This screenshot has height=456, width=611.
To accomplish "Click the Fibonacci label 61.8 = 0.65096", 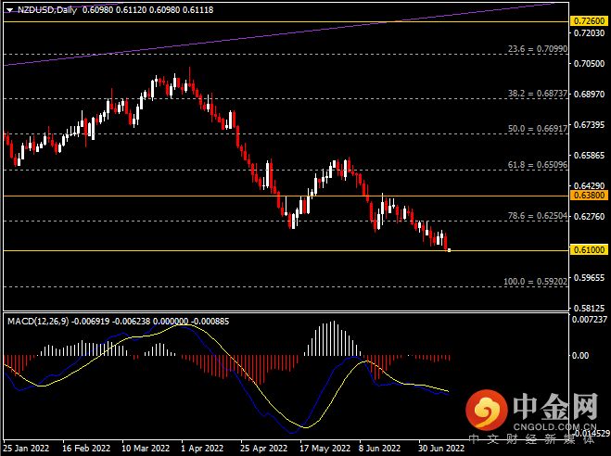I will pyautogui.click(x=538, y=165).
